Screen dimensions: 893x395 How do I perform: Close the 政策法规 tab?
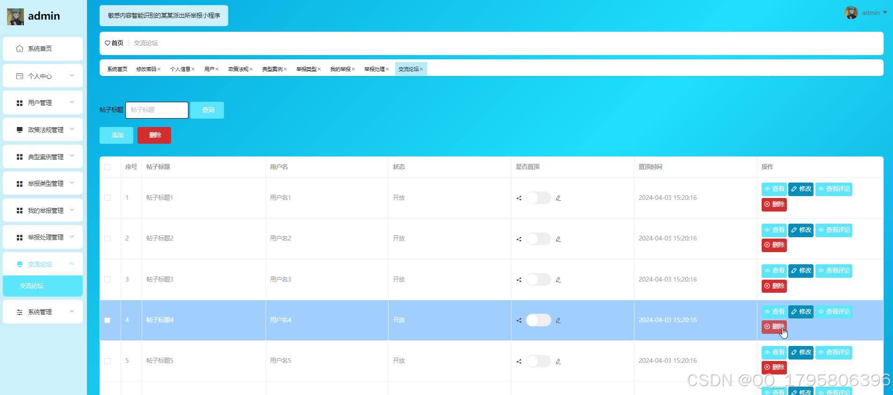click(x=251, y=69)
